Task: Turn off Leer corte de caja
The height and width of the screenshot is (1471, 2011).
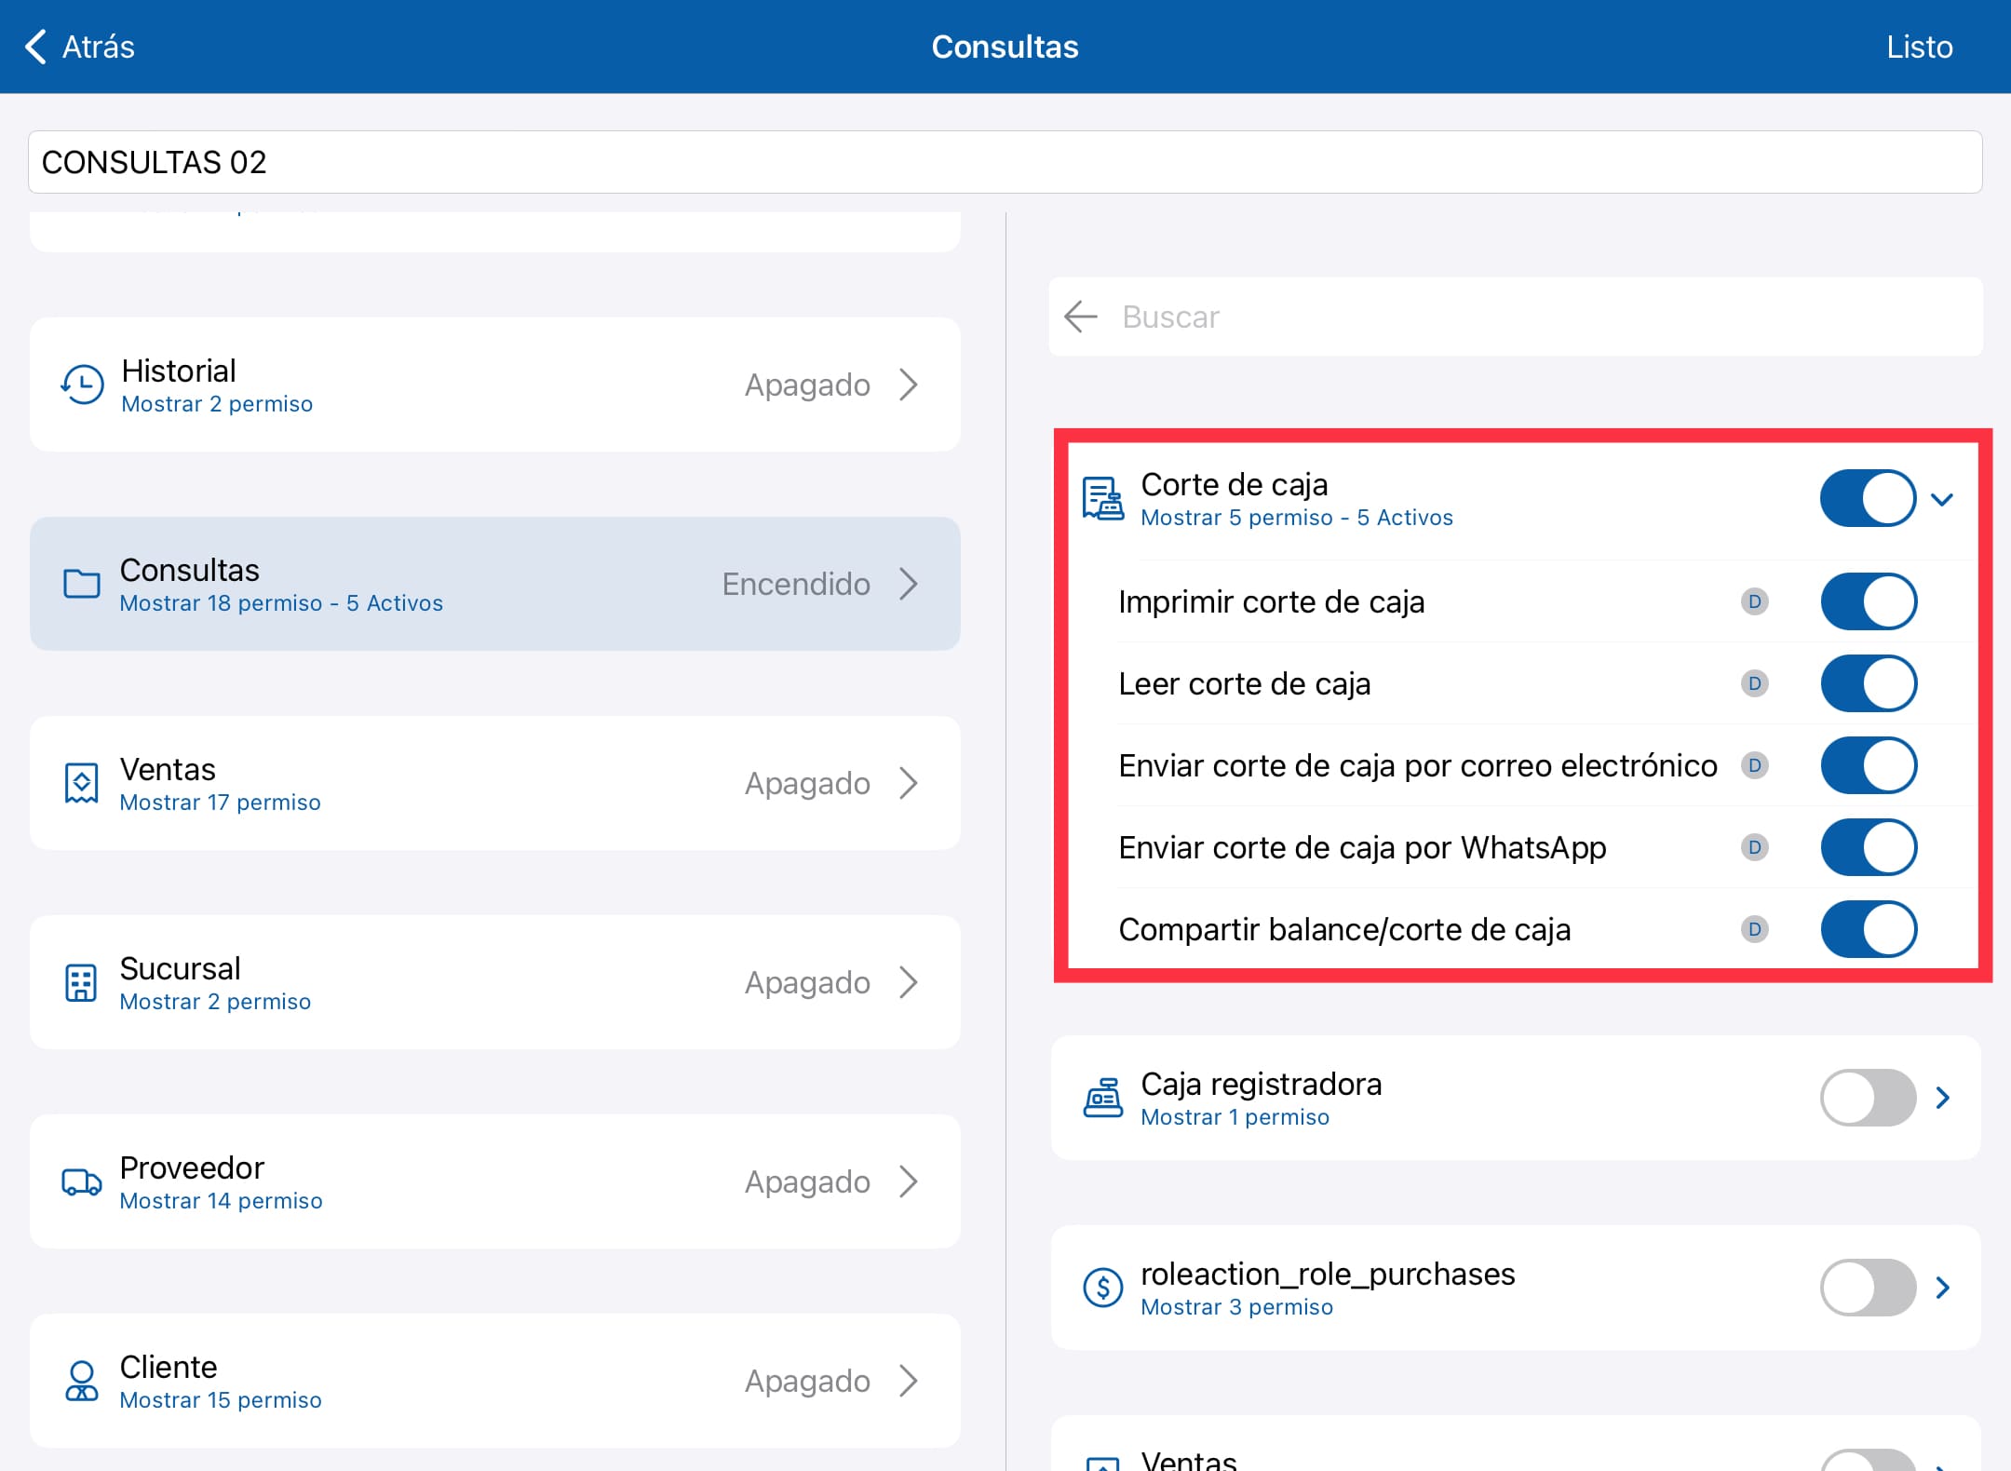Action: (1869, 683)
